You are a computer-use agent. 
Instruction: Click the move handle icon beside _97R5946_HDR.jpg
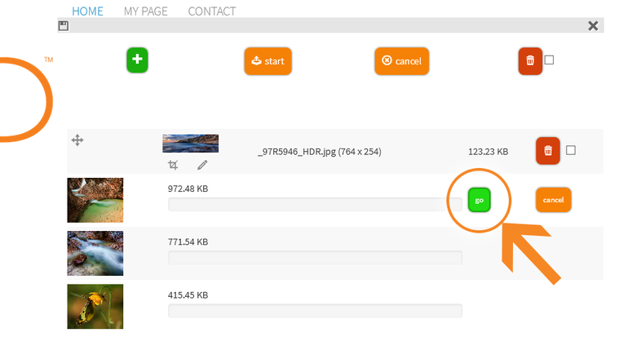pos(77,140)
